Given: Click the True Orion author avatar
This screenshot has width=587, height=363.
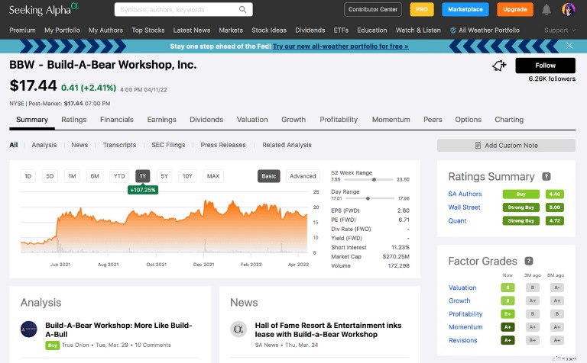Looking at the screenshot, I should [29, 329].
